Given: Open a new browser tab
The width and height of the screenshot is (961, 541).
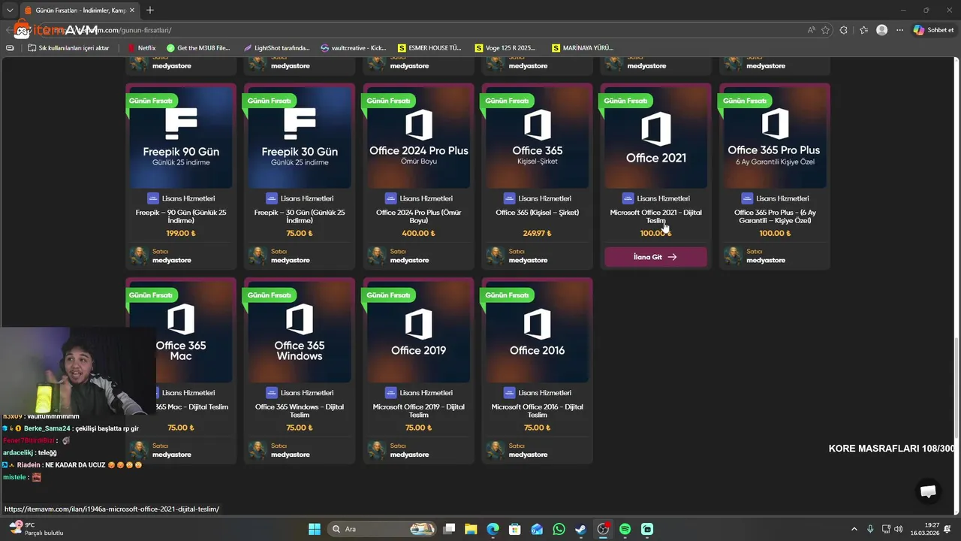Looking at the screenshot, I should [x=150, y=10].
